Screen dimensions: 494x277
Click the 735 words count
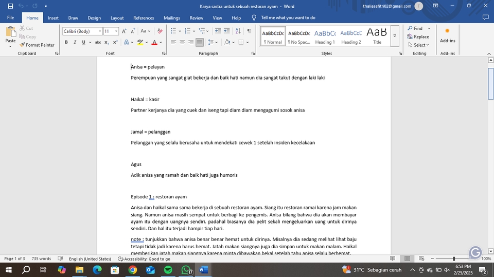(41, 258)
